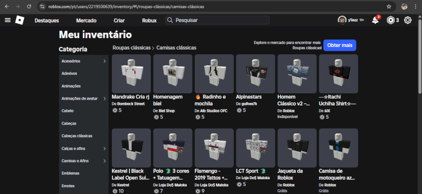
Task: Reload the page in the browser
Action: tap(29, 6)
